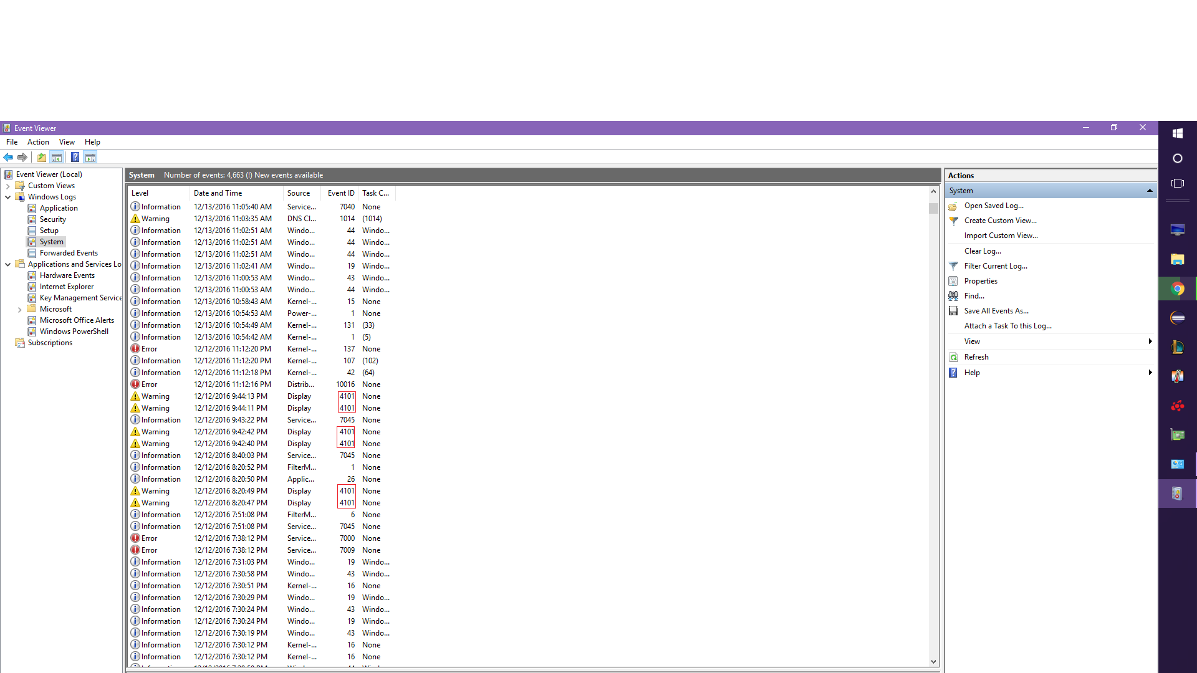This screenshot has width=1197, height=673.
Task: Select Internet Explorer log in tree
Action: (x=66, y=287)
